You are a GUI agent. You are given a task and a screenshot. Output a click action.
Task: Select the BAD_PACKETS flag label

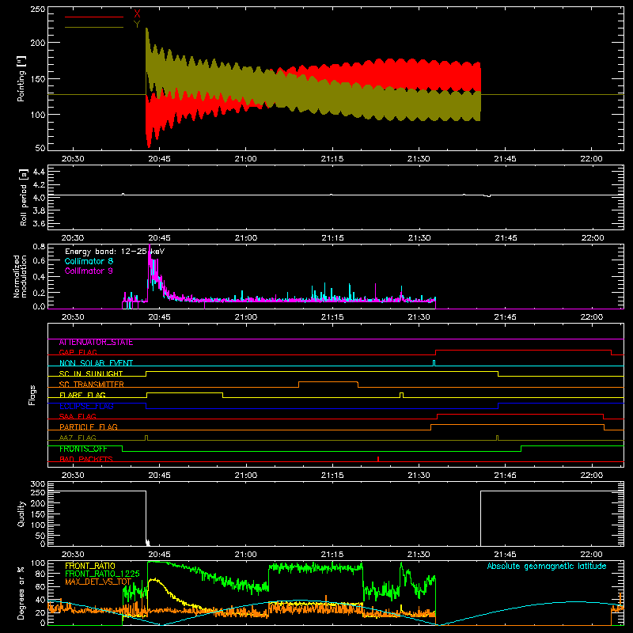(x=86, y=460)
